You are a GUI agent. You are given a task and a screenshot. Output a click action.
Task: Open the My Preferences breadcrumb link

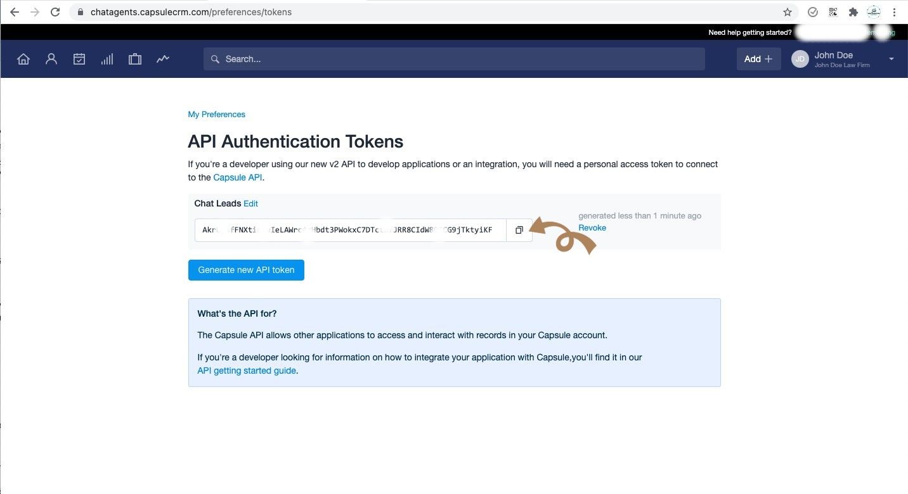pos(216,115)
